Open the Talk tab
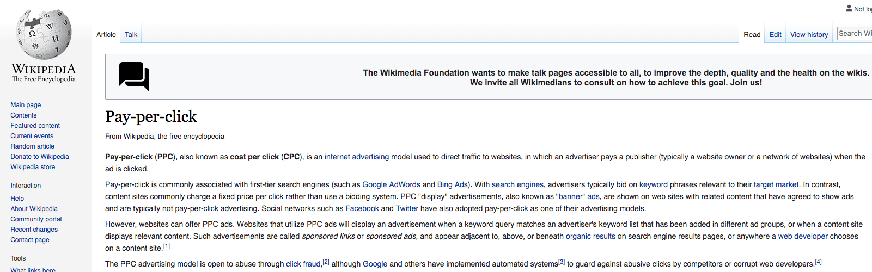Screen dimensions: 872x272 pyautogui.click(x=131, y=34)
